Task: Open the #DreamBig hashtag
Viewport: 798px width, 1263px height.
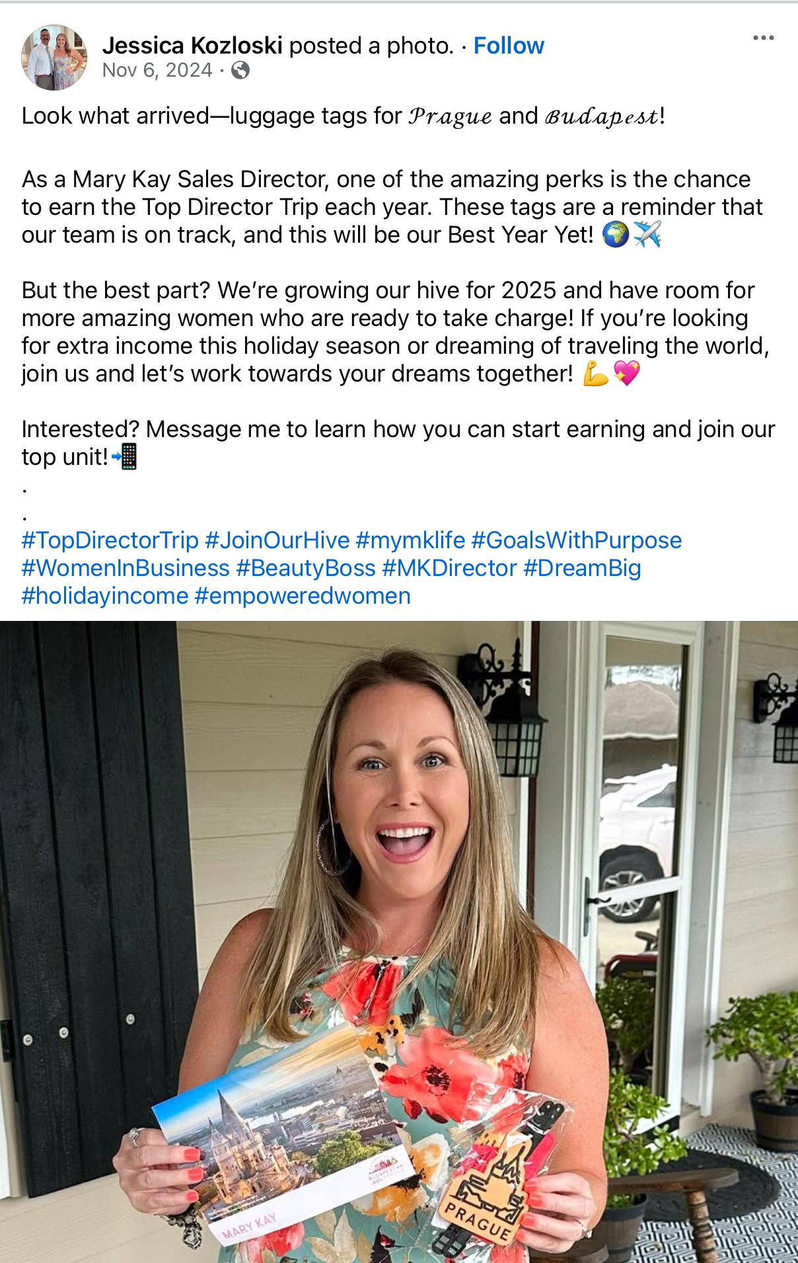Action: pos(582,568)
